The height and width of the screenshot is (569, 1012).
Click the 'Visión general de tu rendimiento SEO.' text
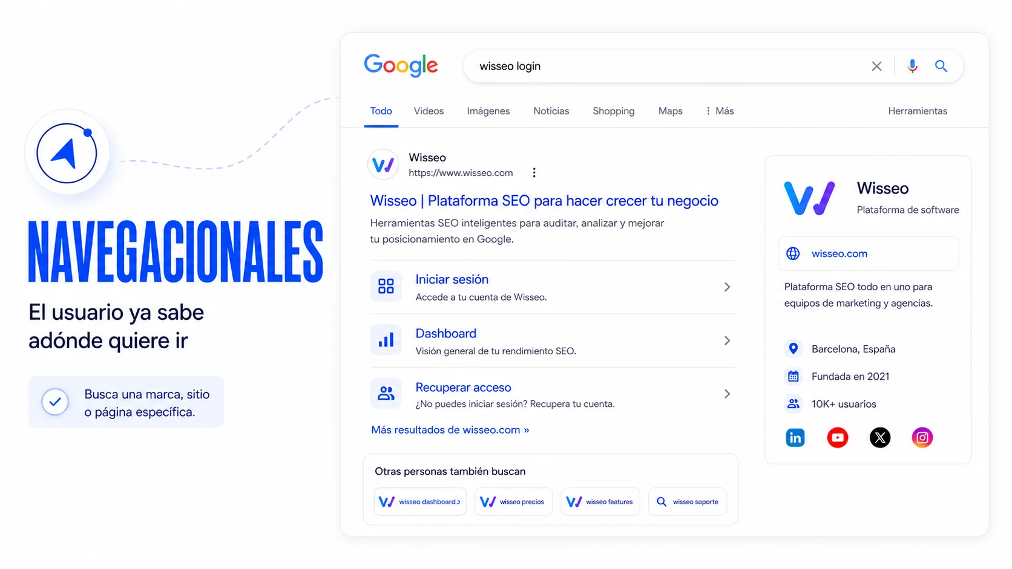[x=496, y=351]
